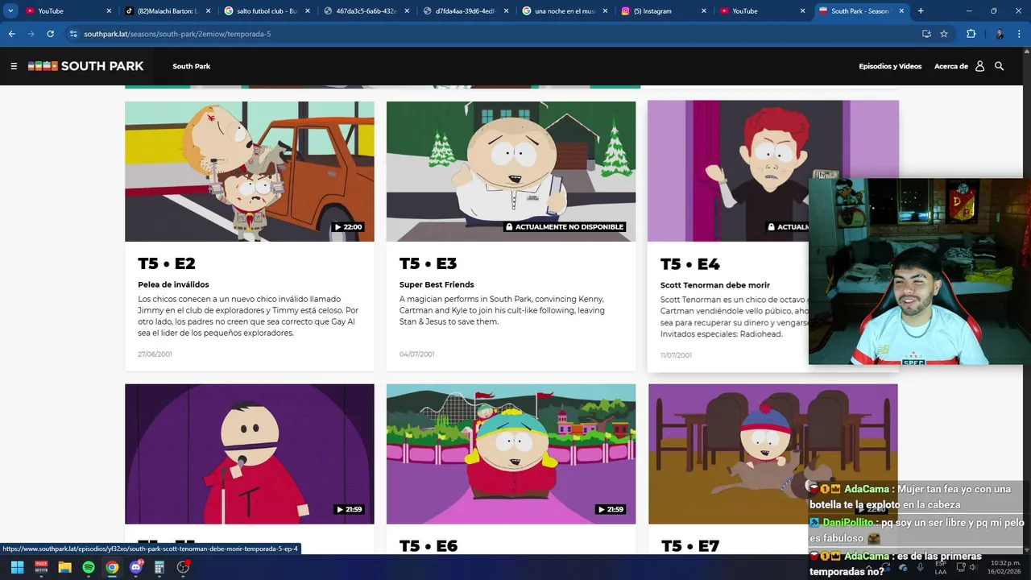Screen dimensions: 1031x580
Task: Switch to the salto futbol club tab
Action: click(267, 11)
